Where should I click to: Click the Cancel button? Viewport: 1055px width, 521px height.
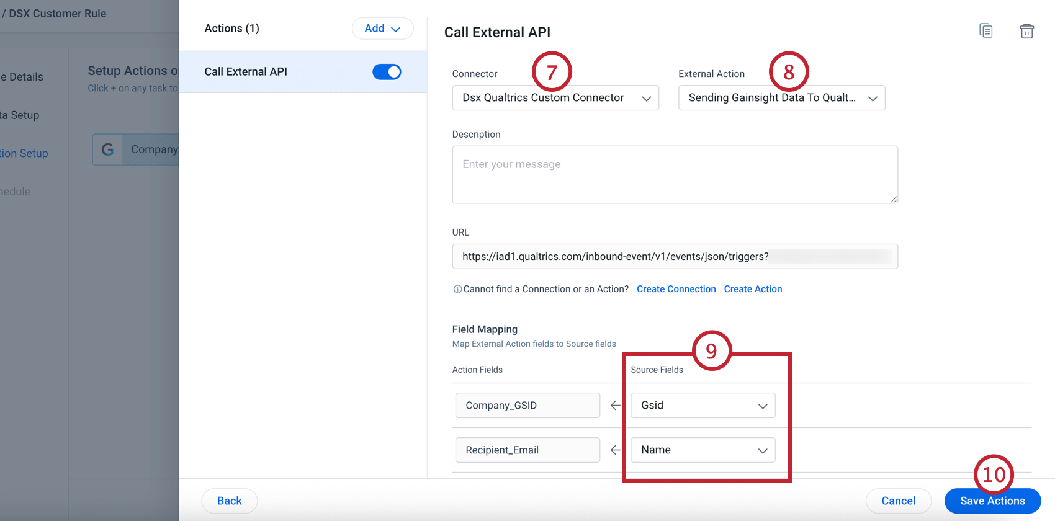898,501
